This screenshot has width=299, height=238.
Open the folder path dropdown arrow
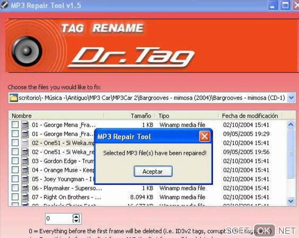[291, 98]
